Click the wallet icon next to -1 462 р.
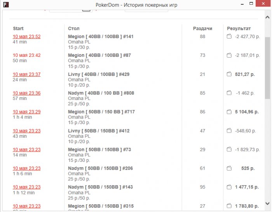Screen dimensions: 272x212 (x=229, y=93)
